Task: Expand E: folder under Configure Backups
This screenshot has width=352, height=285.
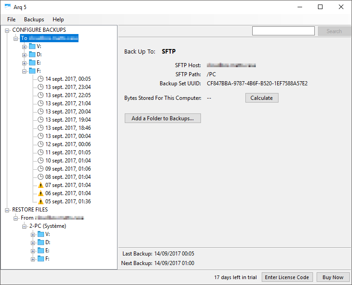Action: tap(24, 63)
